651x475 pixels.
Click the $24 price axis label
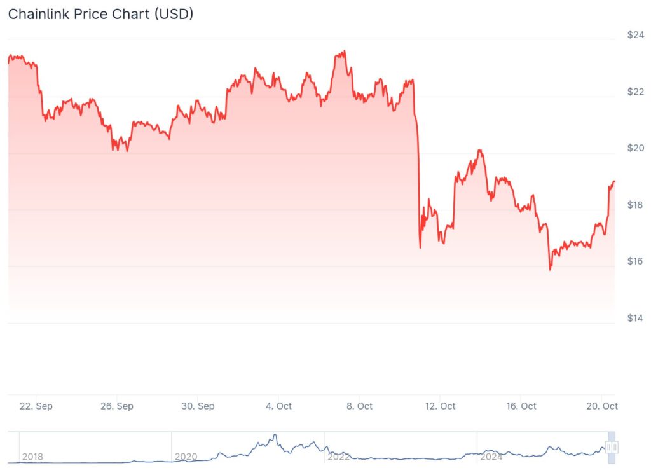tap(634, 35)
